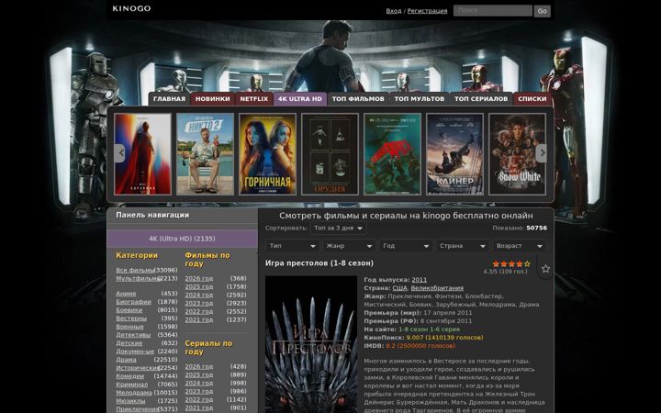This screenshot has height=413, width=661.
Task: Open series of 2024 год
Action: [199, 383]
